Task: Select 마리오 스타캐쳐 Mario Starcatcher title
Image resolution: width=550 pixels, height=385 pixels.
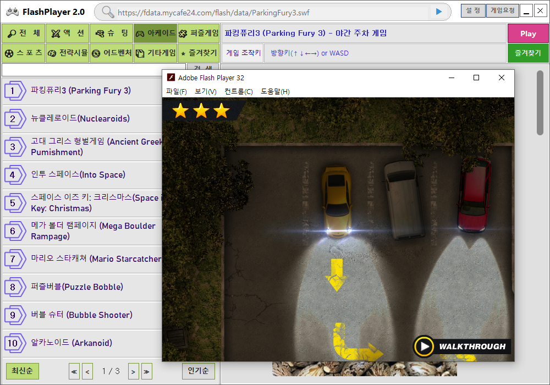Action: (x=96, y=258)
